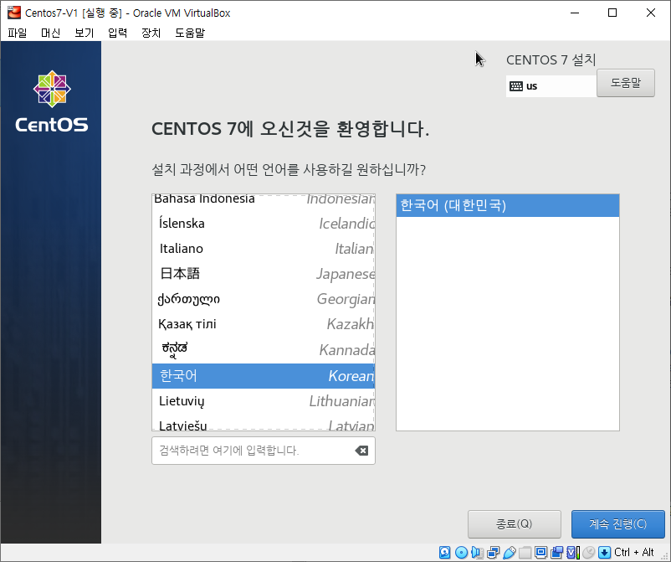
Task: Click the keyboard layout icon beside 'us'
Action: pos(515,86)
